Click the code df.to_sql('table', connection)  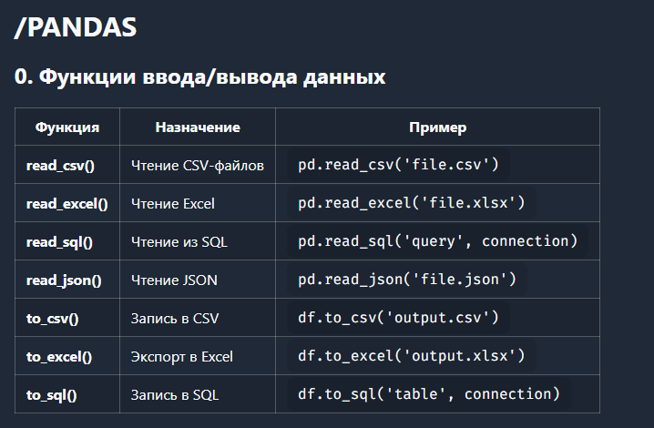[429, 394]
